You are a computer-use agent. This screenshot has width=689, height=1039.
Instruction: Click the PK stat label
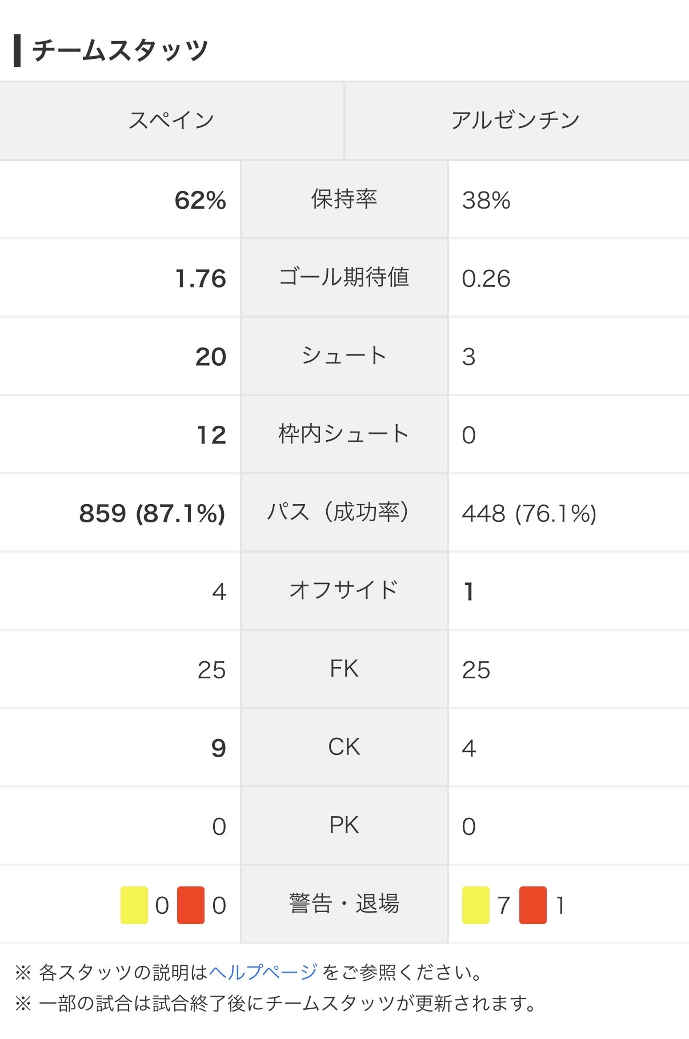click(344, 826)
